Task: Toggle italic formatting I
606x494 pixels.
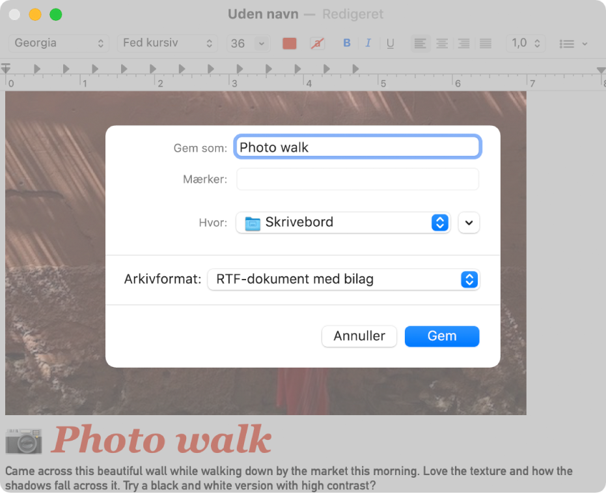Action: (368, 43)
